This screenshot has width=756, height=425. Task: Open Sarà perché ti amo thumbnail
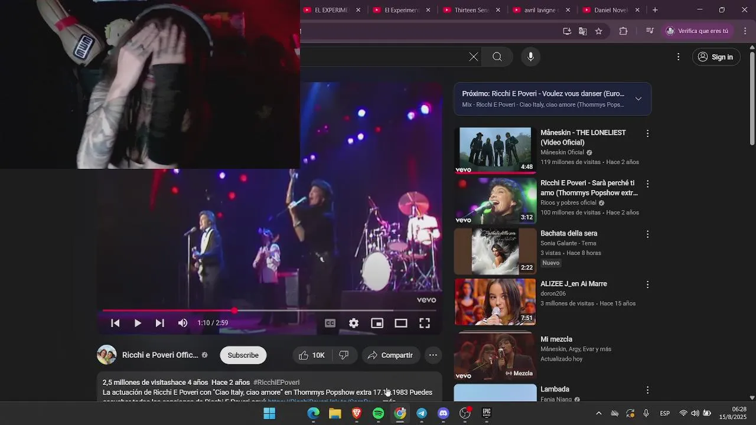495,201
